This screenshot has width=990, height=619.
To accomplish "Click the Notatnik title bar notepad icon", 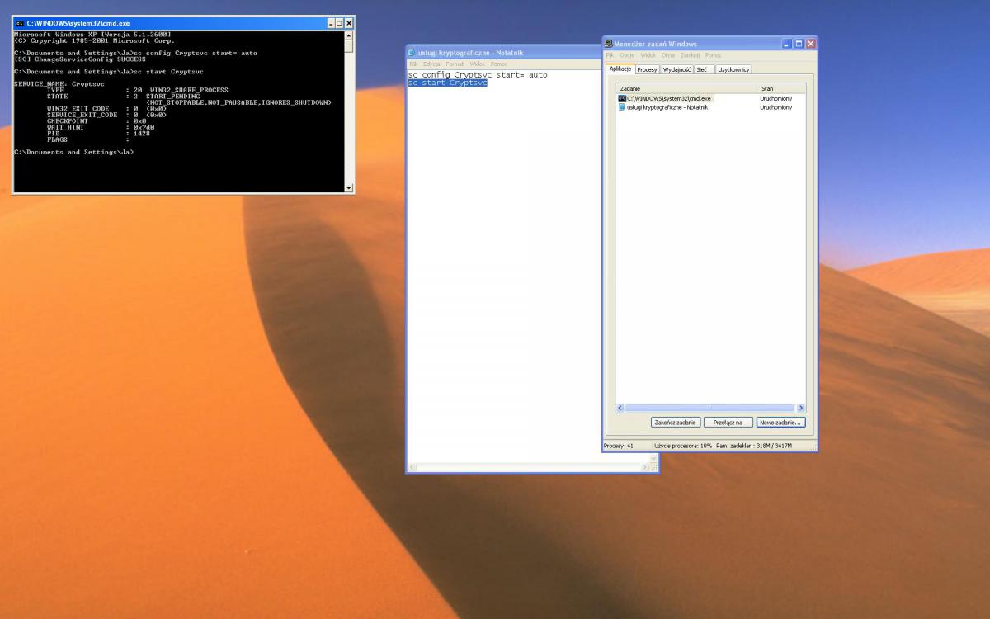I will point(412,53).
